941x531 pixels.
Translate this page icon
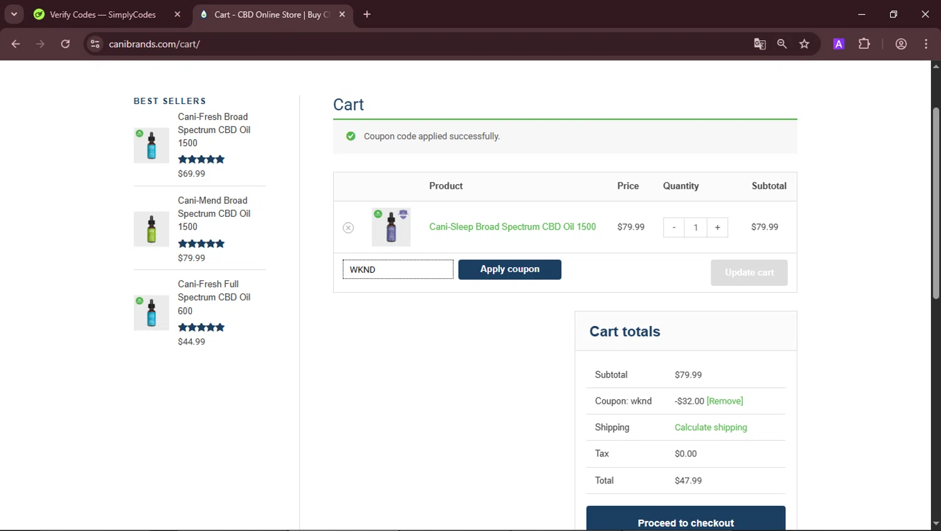760,44
